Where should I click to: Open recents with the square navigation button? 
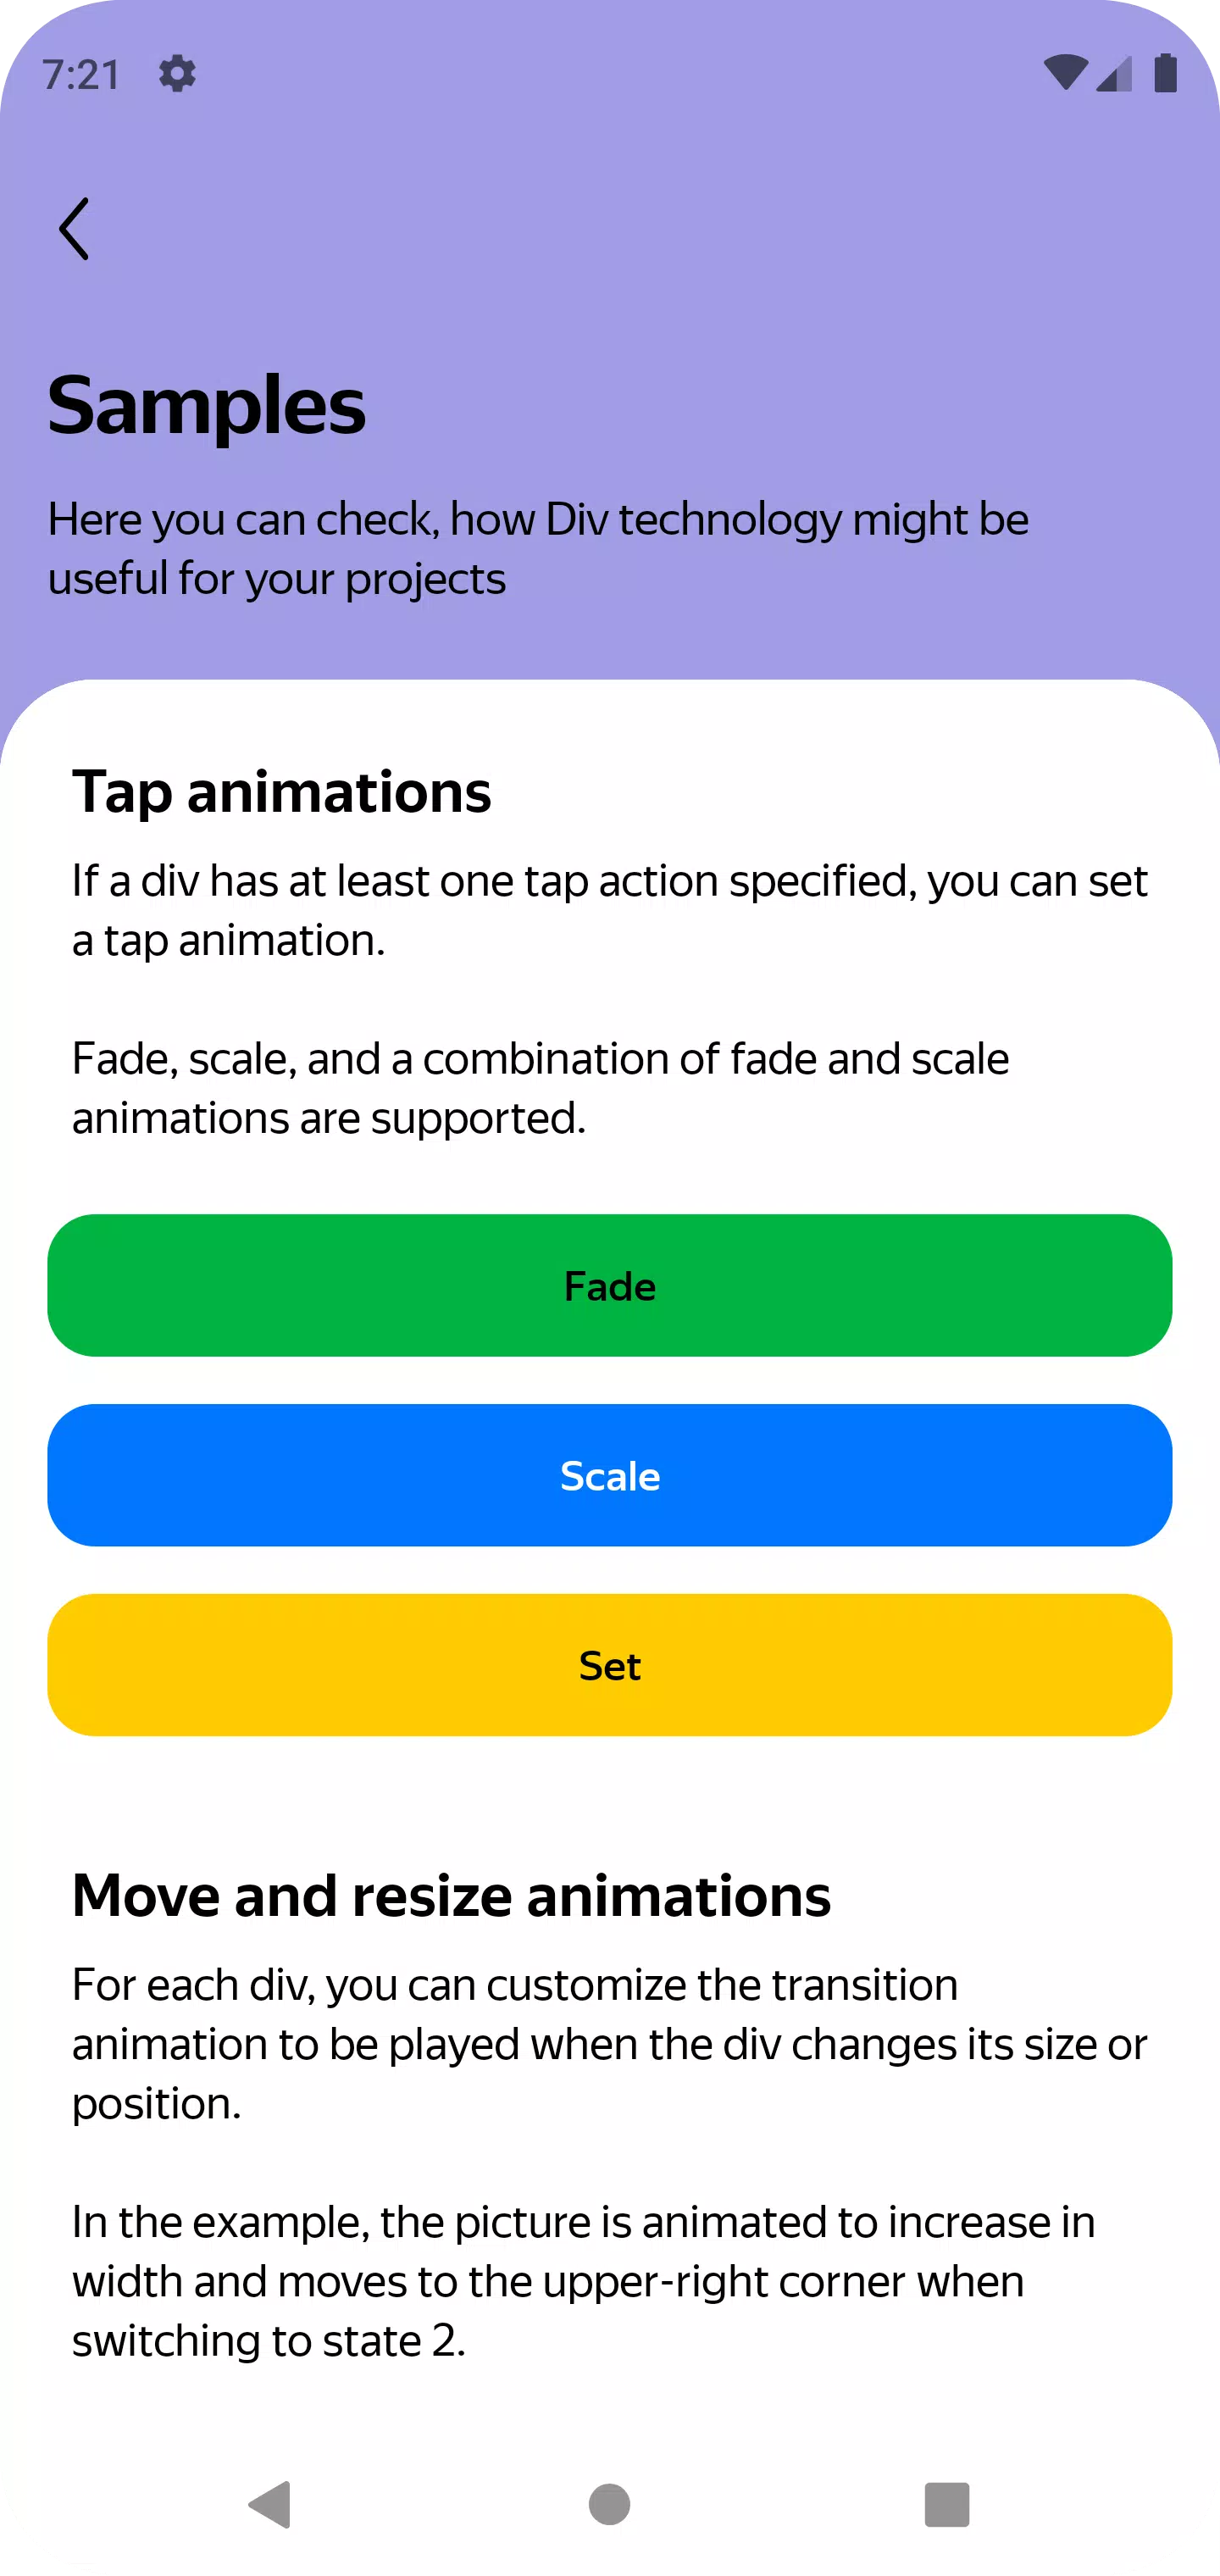pyautogui.click(x=946, y=2504)
